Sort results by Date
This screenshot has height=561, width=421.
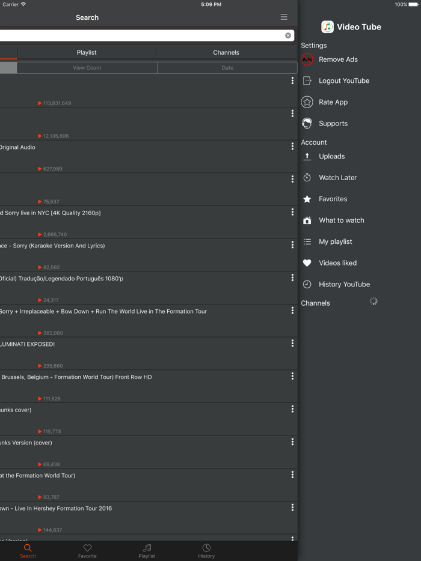pyautogui.click(x=227, y=67)
